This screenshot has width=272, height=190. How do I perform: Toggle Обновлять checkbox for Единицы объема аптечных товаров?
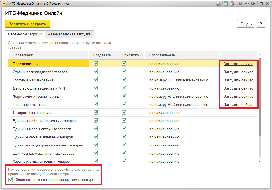click(x=124, y=137)
